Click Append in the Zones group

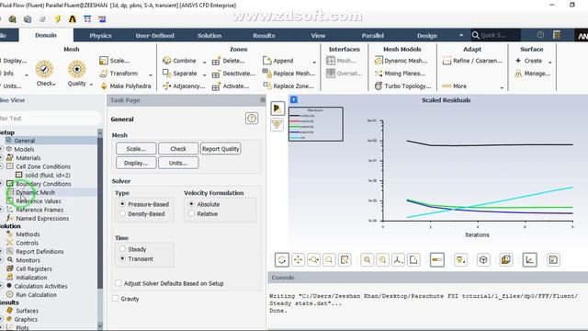tap(277, 61)
